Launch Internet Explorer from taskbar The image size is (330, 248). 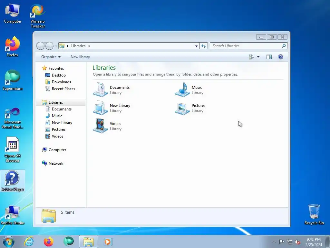click(x=29, y=242)
